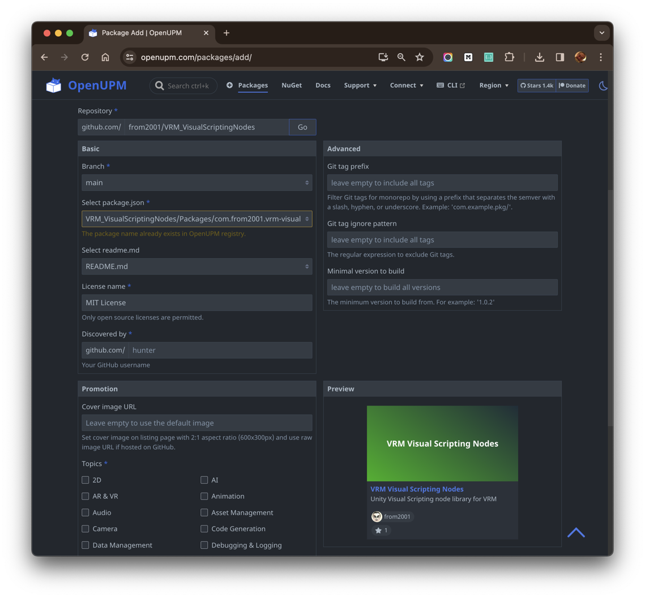Click the Go button next to repository
Viewport: 645px width, 598px height.
[302, 127]
